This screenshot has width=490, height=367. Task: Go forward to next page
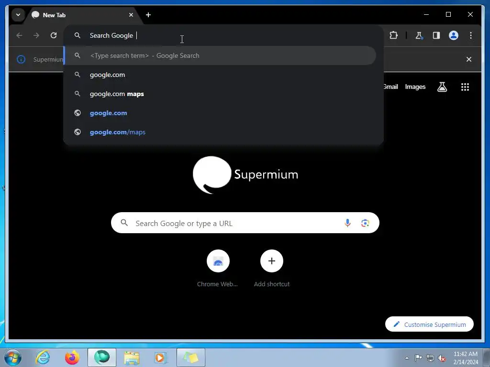pos(36,35)
